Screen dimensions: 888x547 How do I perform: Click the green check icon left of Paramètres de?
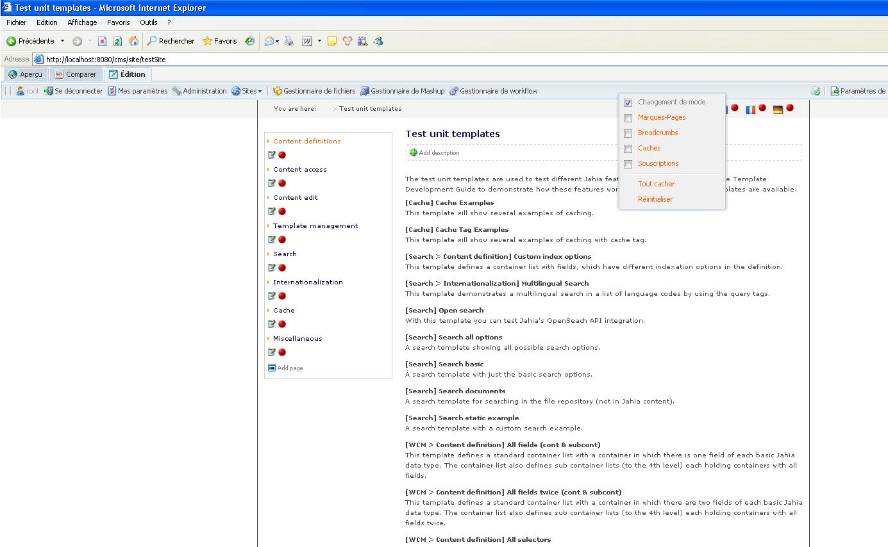pyautogui.click(x=816, y=91)
